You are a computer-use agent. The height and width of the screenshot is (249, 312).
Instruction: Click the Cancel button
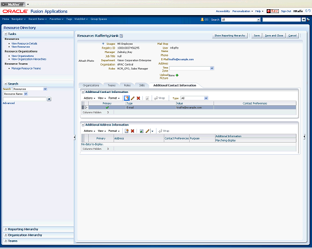292,36
